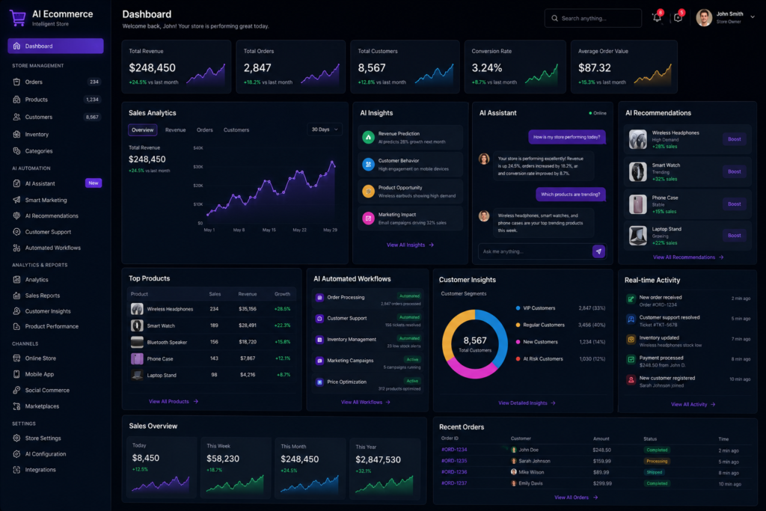Send the AI Assistant message with paper-plane icon

click(599, 251)
